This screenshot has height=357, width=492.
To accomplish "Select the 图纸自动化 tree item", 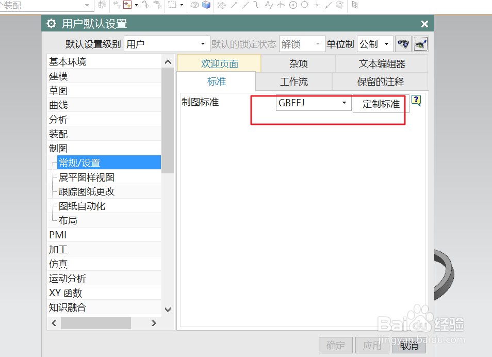I will point(109,206).
